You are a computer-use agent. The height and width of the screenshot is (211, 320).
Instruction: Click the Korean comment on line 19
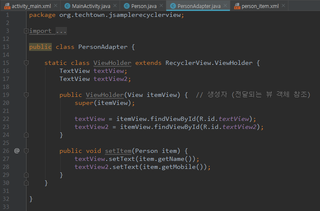point(253,95)
